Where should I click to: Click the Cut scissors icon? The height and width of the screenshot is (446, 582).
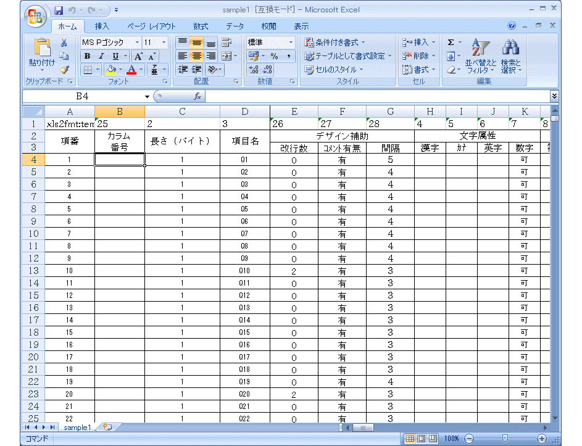click(64, 43)
